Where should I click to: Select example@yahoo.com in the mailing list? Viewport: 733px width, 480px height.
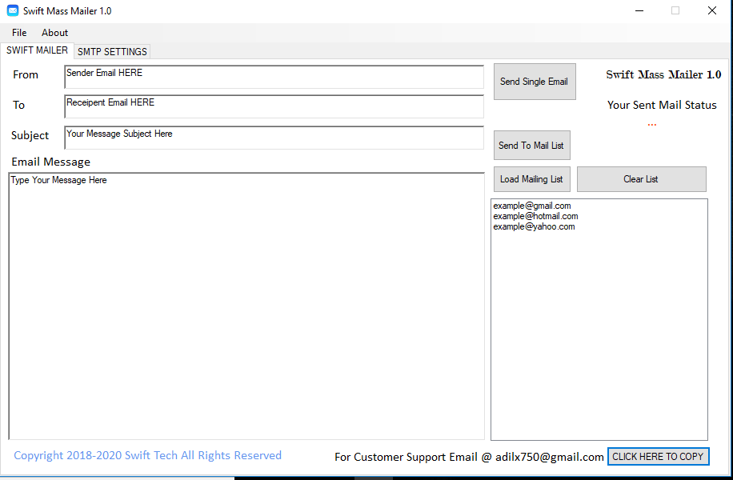point(534,226)
